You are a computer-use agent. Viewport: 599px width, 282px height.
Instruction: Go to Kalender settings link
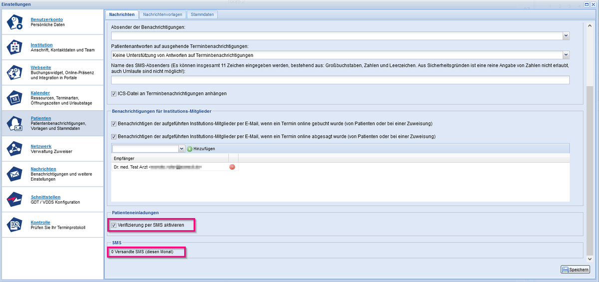click(x=40, y=93)
